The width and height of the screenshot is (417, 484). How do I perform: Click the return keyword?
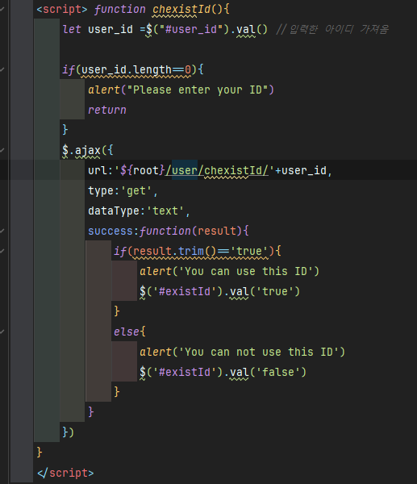pyautogui.click(x=107, y=110)
